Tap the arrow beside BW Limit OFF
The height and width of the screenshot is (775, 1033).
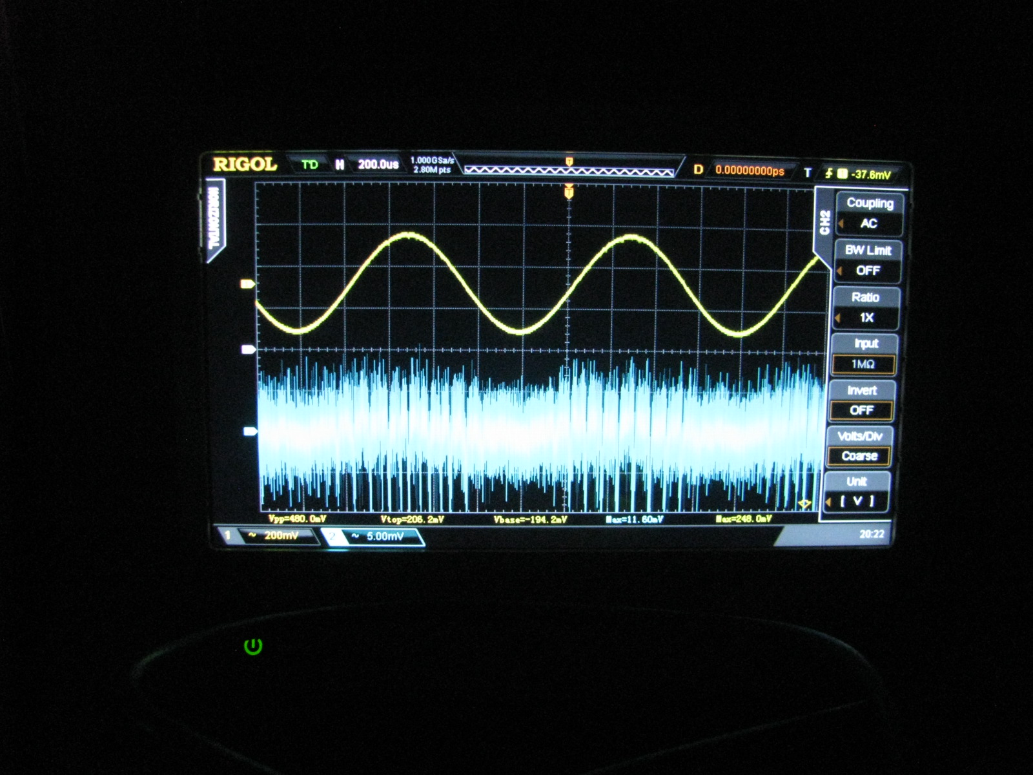click(839, 271)
